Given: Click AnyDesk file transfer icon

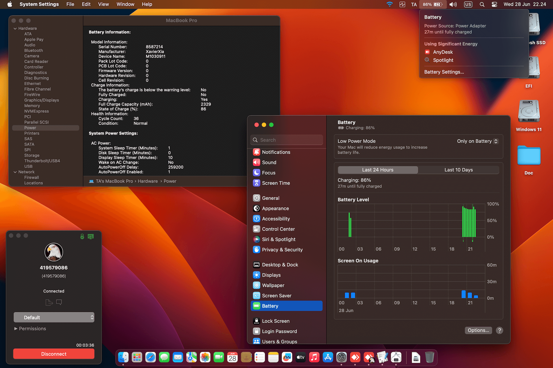Looking at the screenshot, I should [x=49, y=302].
